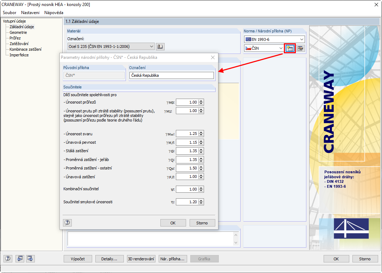Open help icon in the national annex dialog
The width and height of the screenshot is (382, 273).
point(67,223)
